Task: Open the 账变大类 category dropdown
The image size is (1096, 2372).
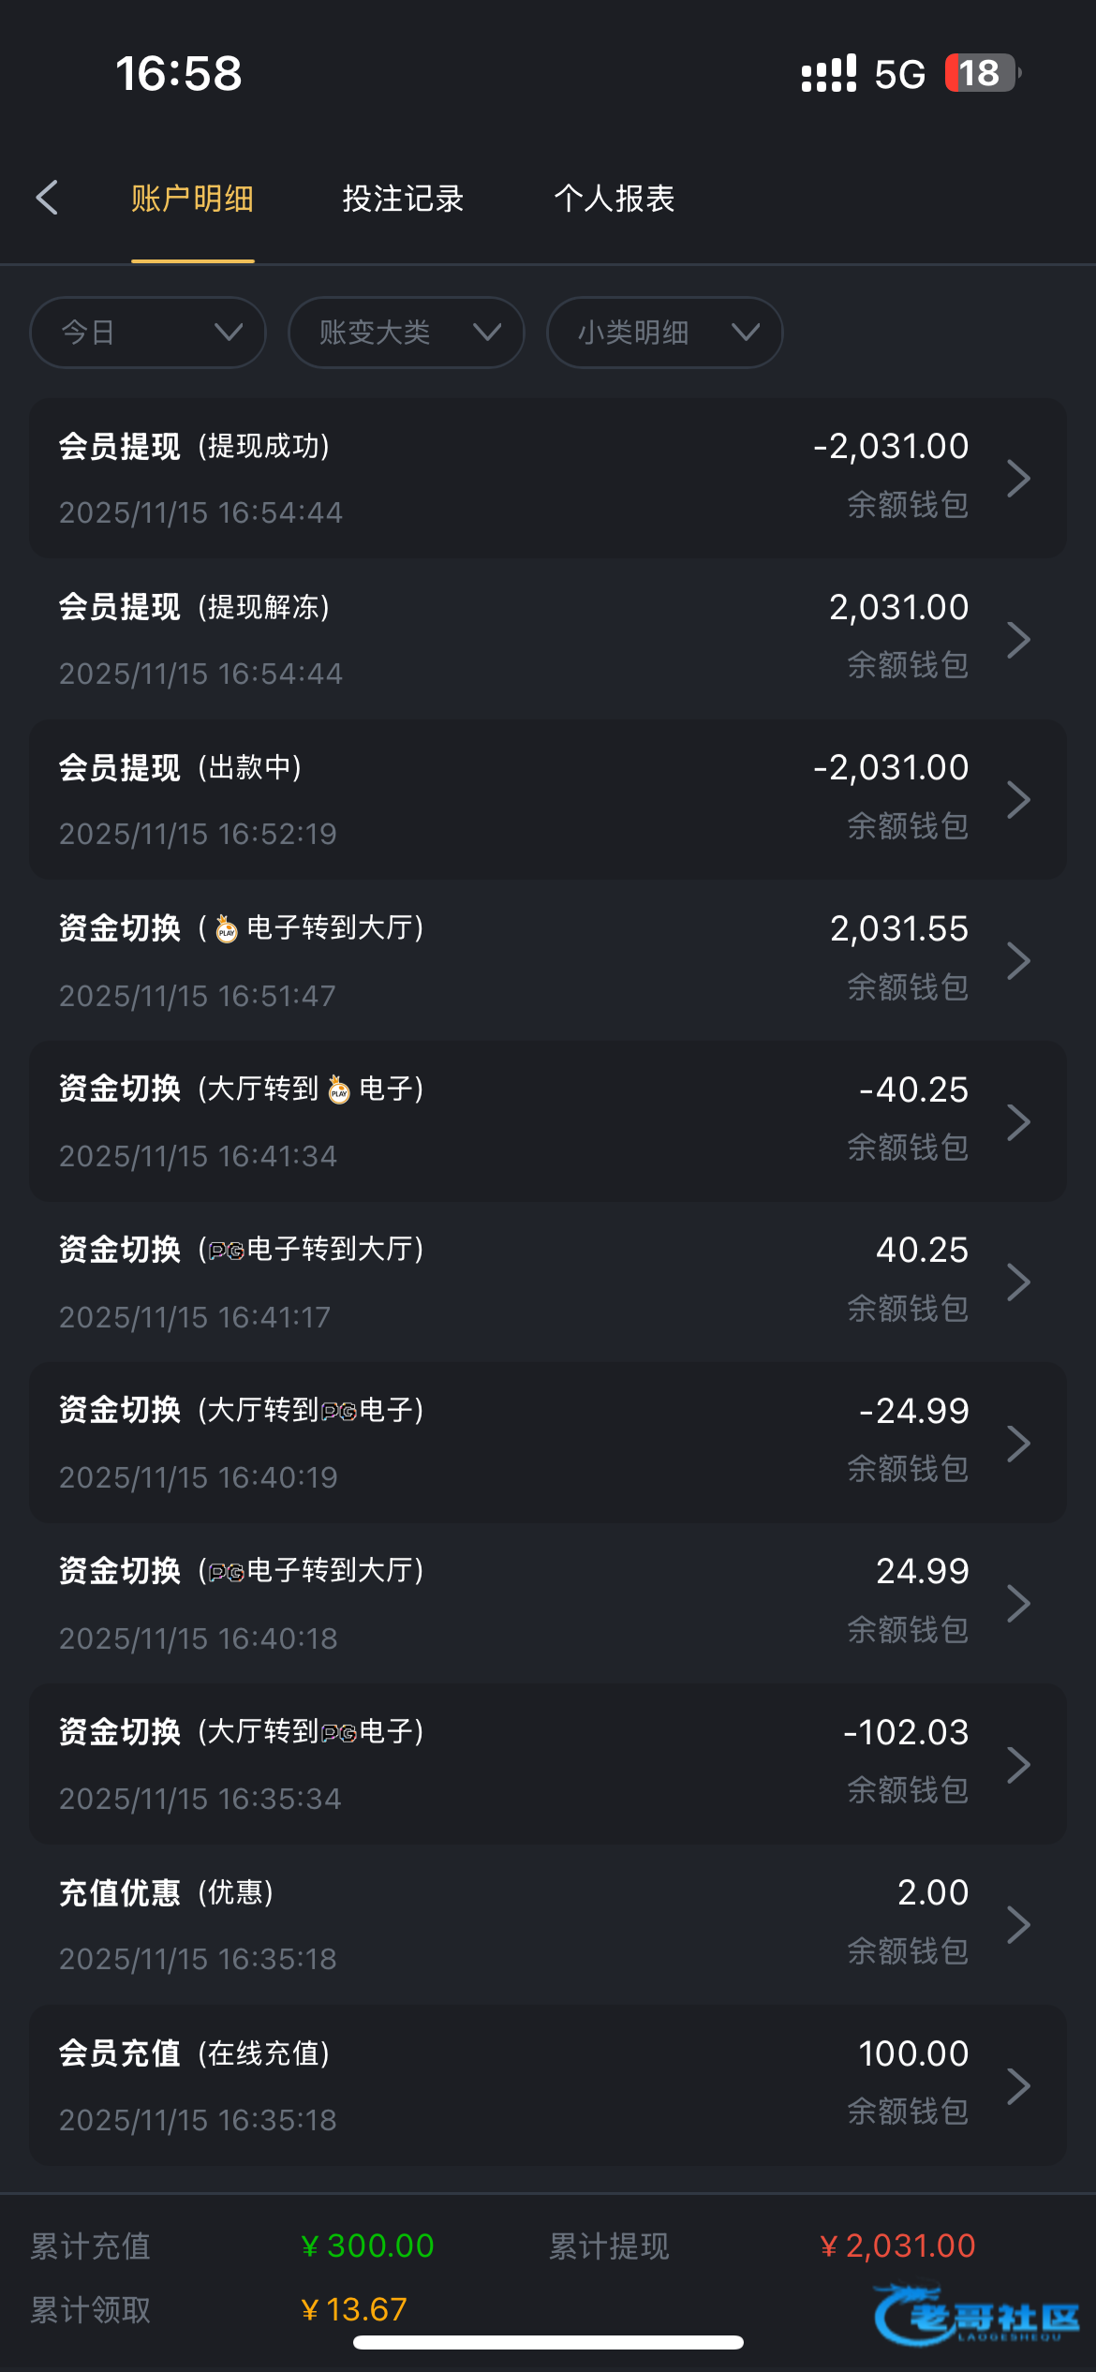Action: click(406, 333)
